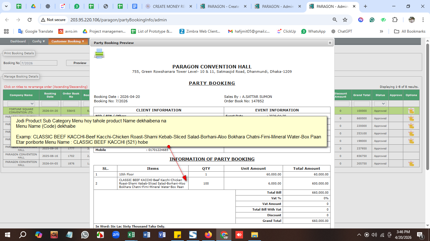Close the Party Booking Preview dialog
The image size is (430, 241).
pyautogui.click(x=330, y=43)
